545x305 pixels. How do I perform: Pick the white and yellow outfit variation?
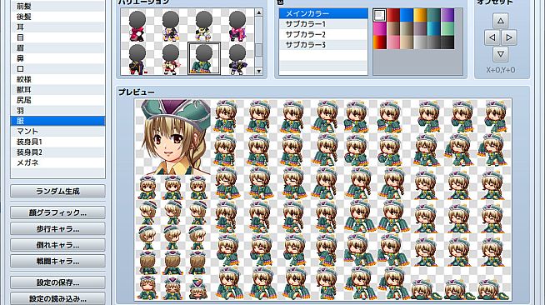click(204, 26)
